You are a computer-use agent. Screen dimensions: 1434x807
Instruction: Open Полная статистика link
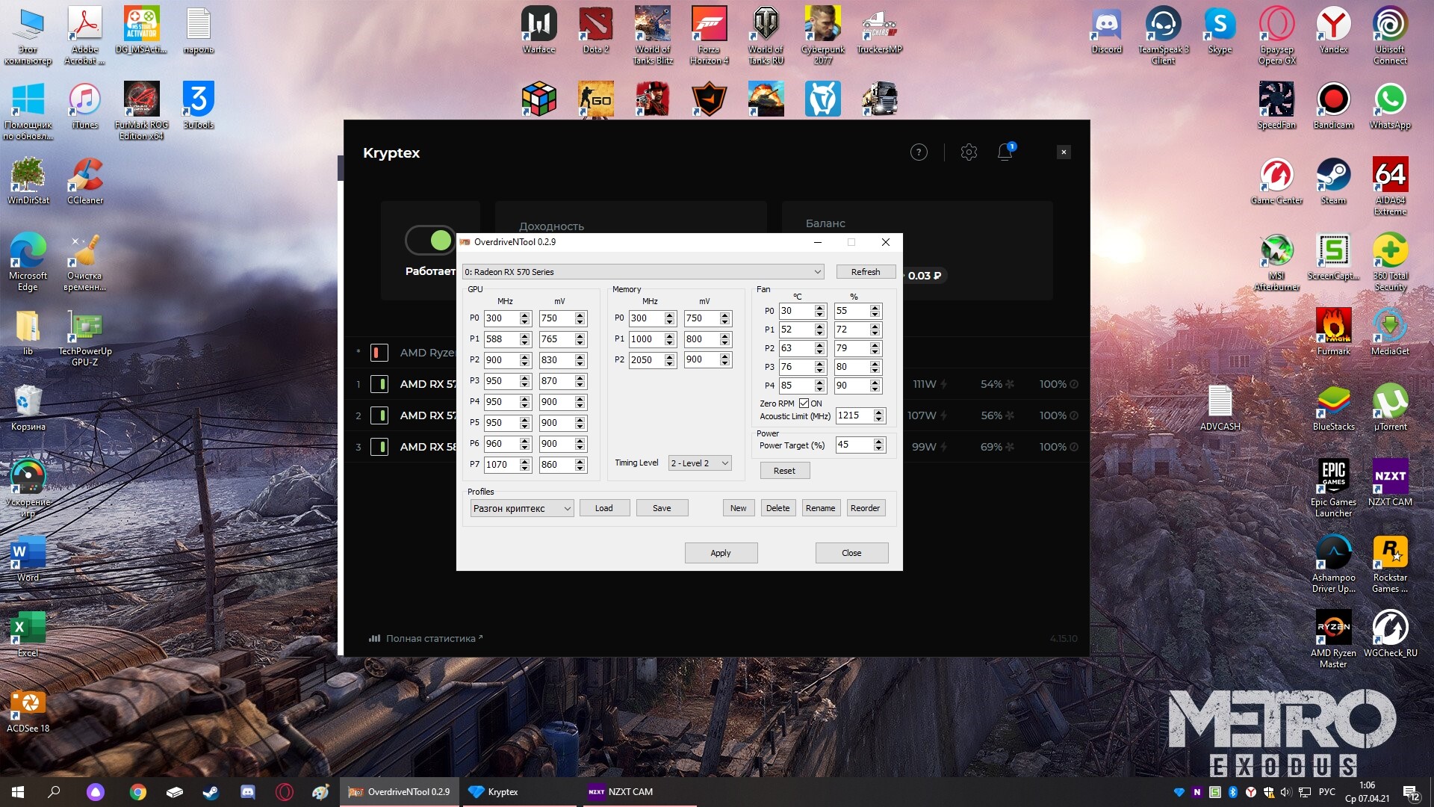[x=429, y=639]
